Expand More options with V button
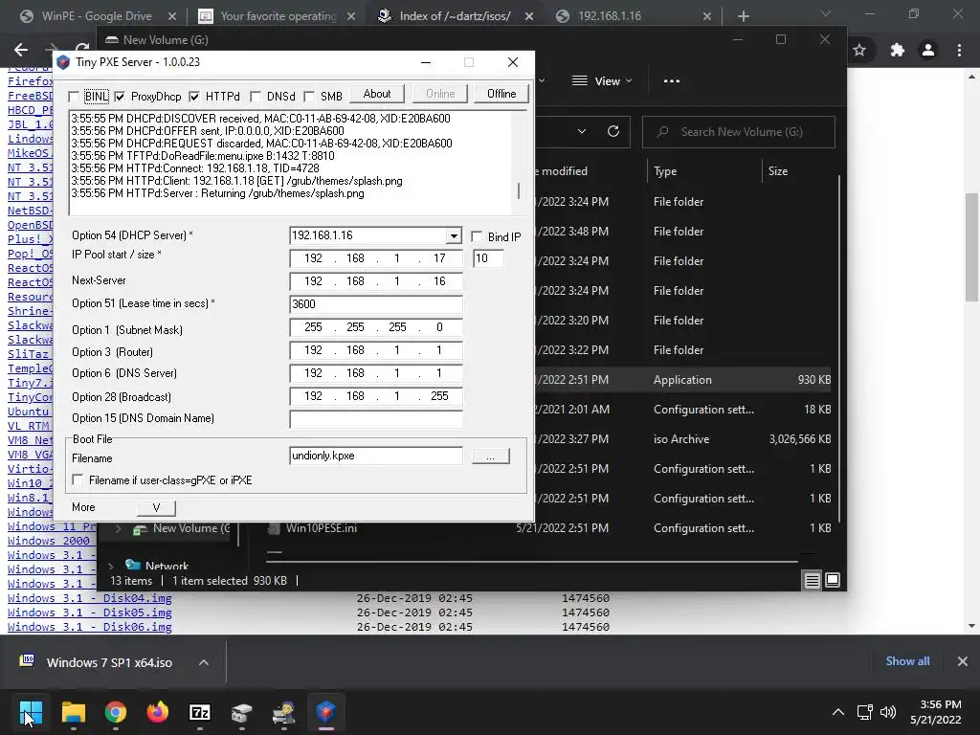 point(156,507)
